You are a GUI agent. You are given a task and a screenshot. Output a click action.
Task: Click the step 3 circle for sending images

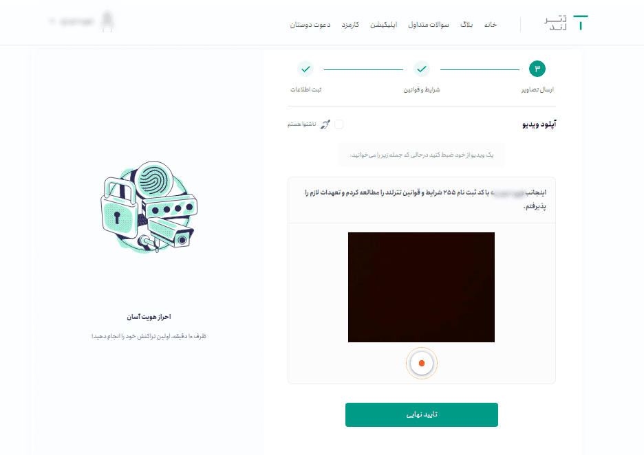click(x=537, y=69)
